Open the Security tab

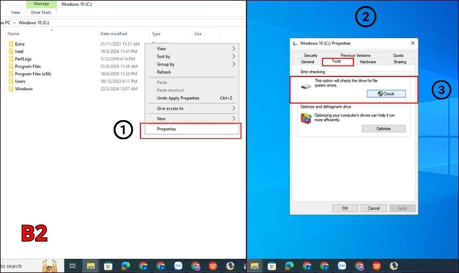(310, 55)
